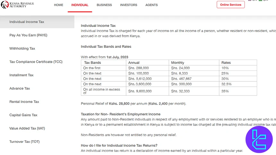Screen dimensions: 276x155
Task: Click the Kenya Revenue Authority logo
Action: (17, 5)
